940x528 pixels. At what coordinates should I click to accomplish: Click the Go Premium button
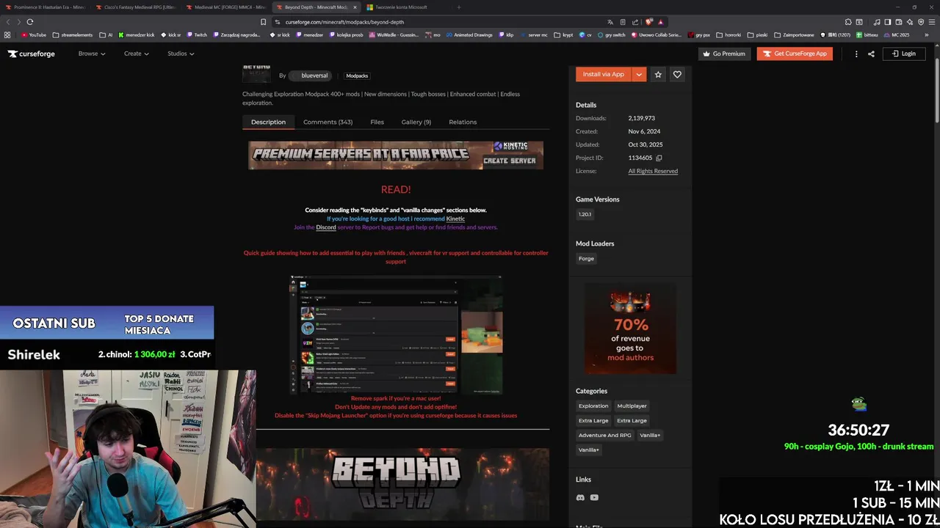point(724,54)
